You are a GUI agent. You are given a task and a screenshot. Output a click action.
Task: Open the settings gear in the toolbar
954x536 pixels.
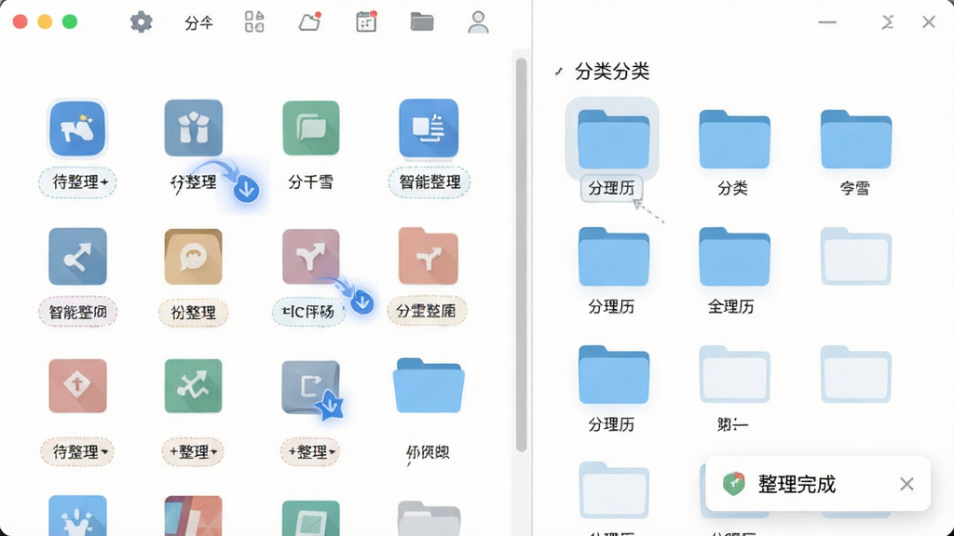click(x=142, y=22)
